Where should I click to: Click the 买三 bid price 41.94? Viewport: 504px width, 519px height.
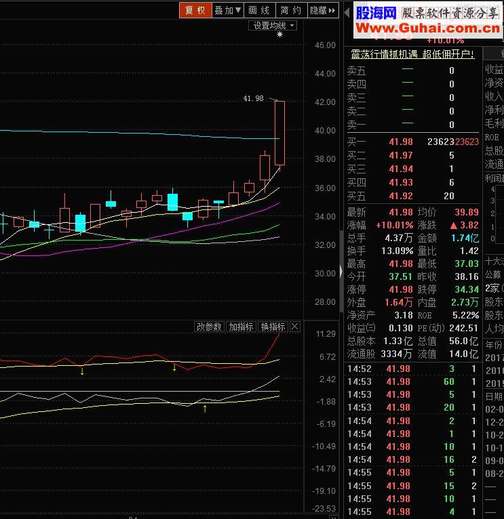pyautogui.click(x=401, y=169)
